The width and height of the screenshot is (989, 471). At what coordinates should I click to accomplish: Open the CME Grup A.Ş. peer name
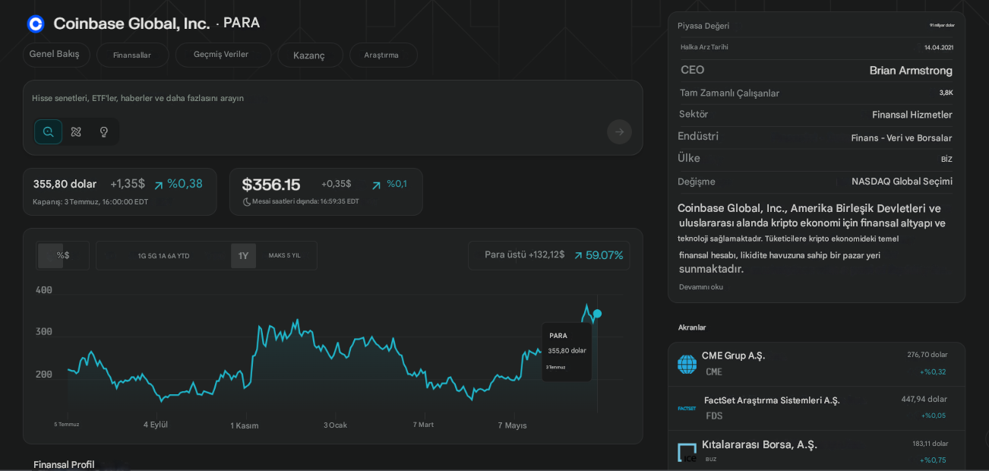(733, 356)
